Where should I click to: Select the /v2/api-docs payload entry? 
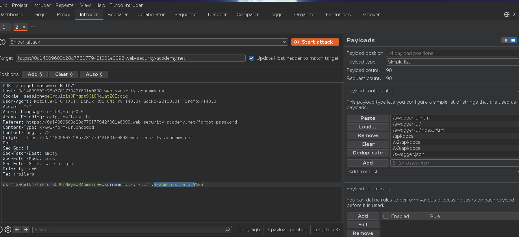pyautogui.click(x=455, y=142)
